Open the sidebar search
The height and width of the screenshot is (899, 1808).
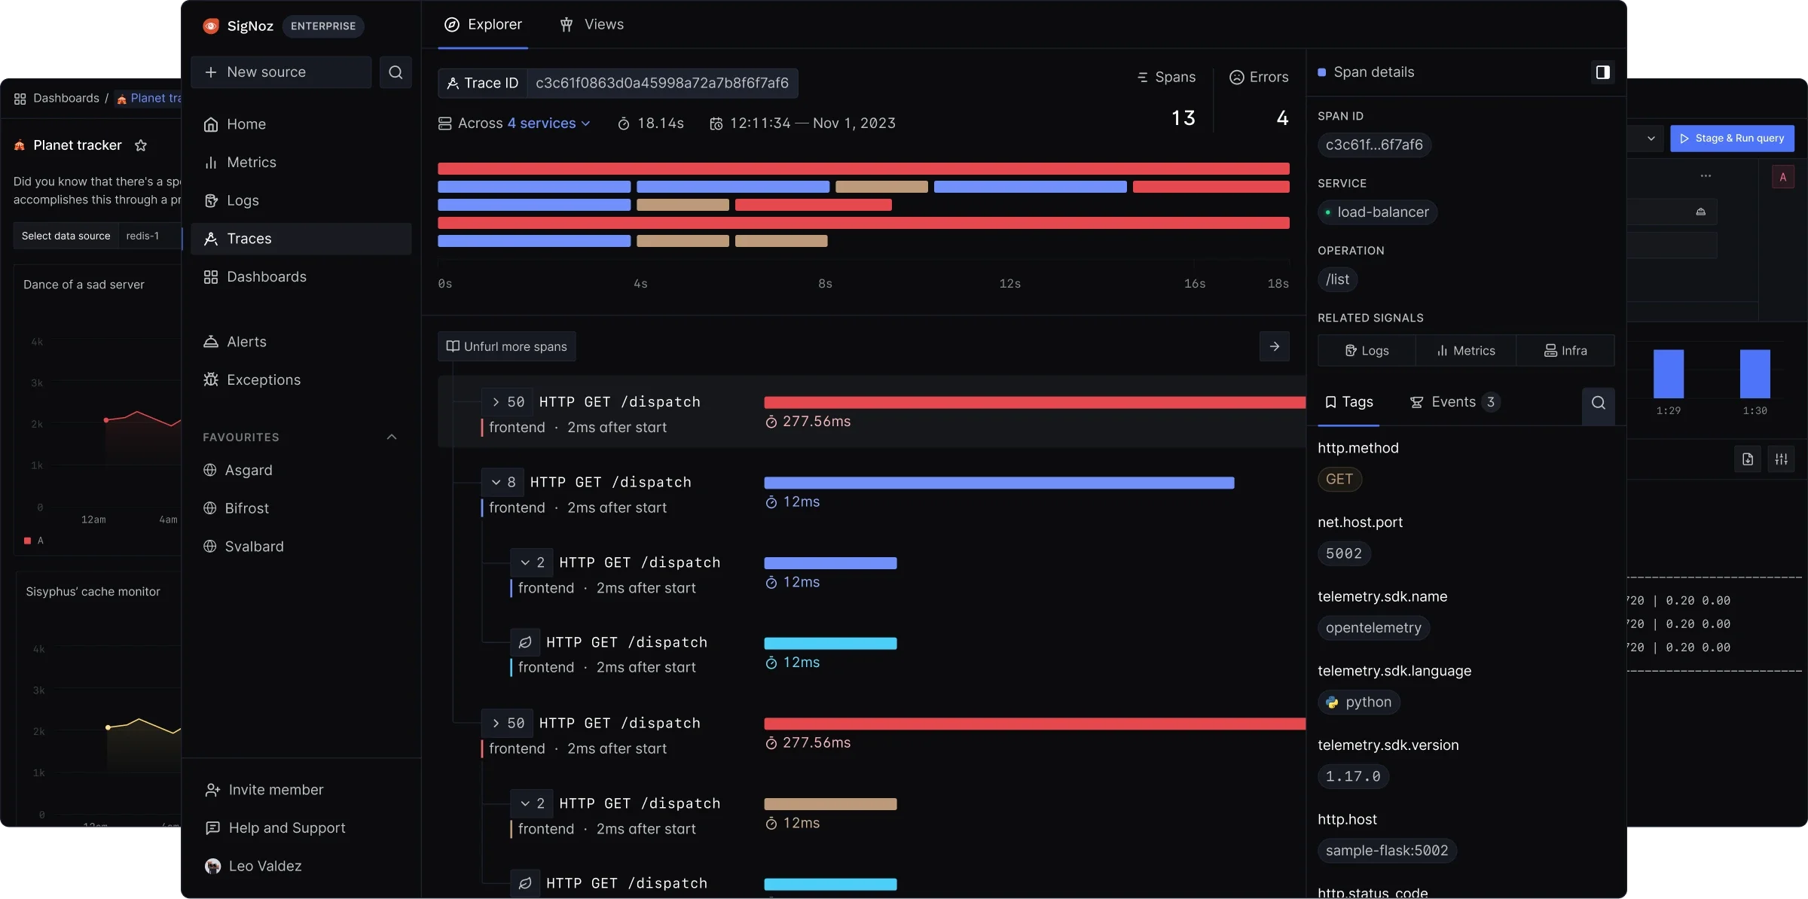click(395, 72)
